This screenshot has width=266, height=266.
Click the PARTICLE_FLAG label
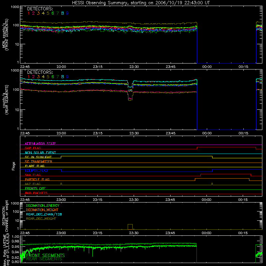[37, 179]
